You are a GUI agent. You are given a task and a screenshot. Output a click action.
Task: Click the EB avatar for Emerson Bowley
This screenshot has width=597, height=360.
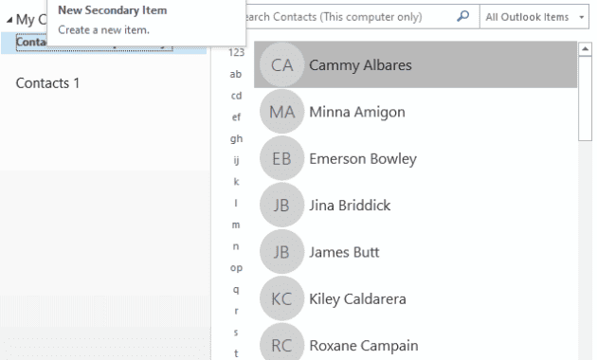(x=282, y=159)
